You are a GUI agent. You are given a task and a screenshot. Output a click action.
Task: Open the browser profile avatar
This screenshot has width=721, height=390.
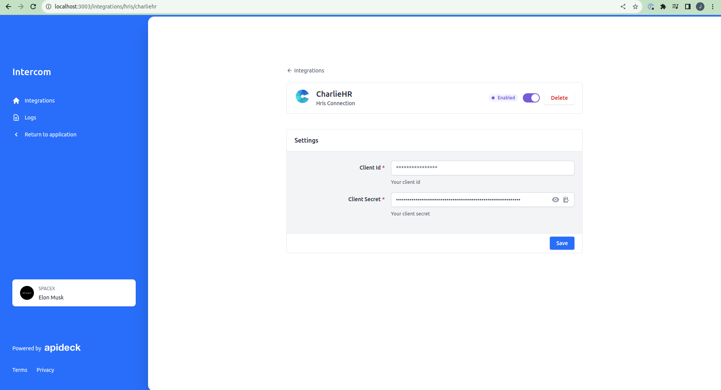point(700,7)
